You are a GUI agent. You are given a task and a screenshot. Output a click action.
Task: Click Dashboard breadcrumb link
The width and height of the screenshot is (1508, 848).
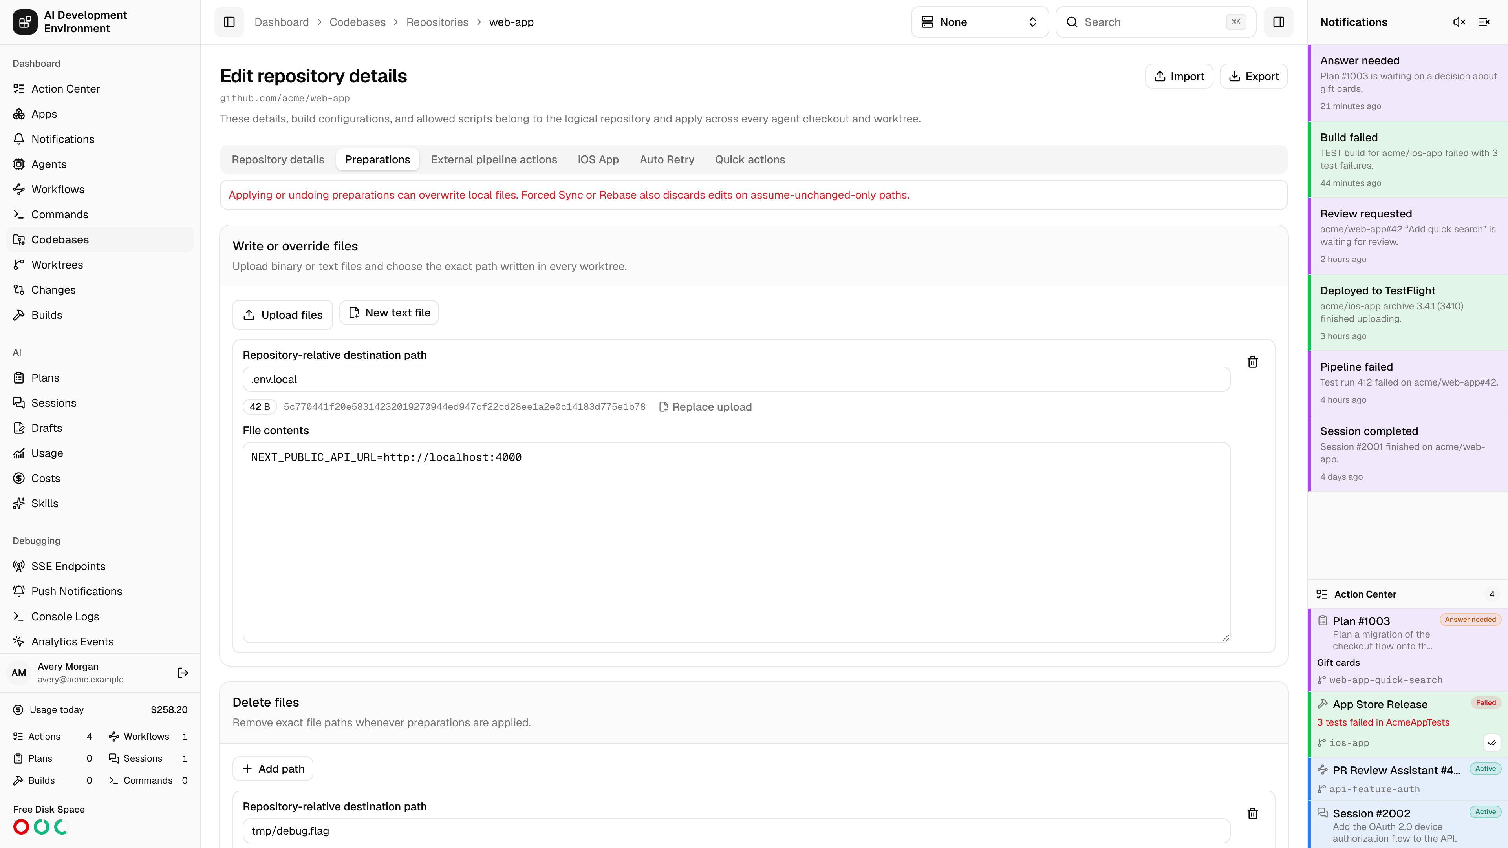pos(282,22)
